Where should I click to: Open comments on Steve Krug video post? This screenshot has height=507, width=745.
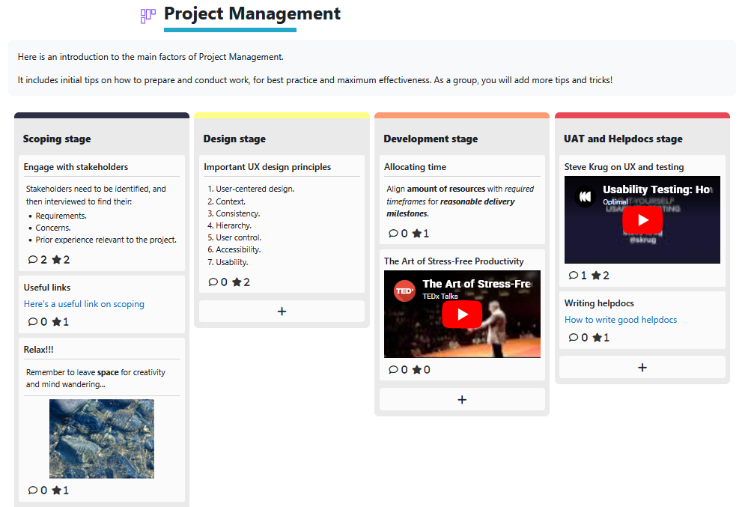[x=574, y=275]
